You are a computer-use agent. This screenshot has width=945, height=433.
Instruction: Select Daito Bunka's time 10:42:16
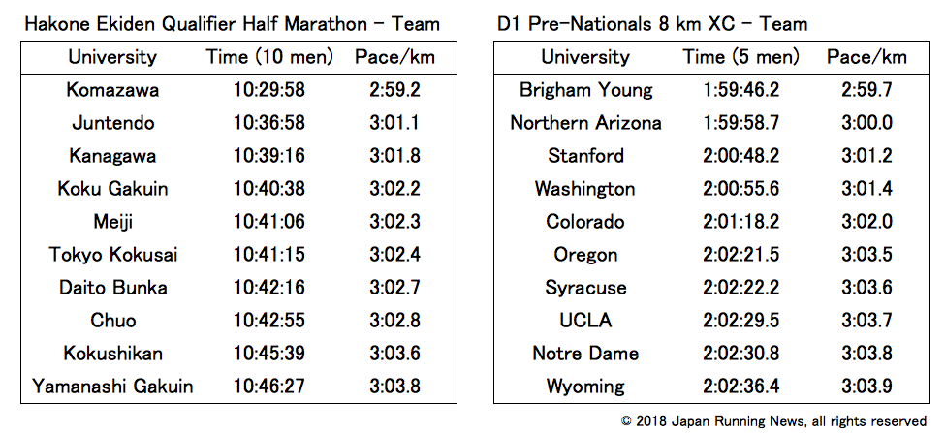tap(269, 288)
